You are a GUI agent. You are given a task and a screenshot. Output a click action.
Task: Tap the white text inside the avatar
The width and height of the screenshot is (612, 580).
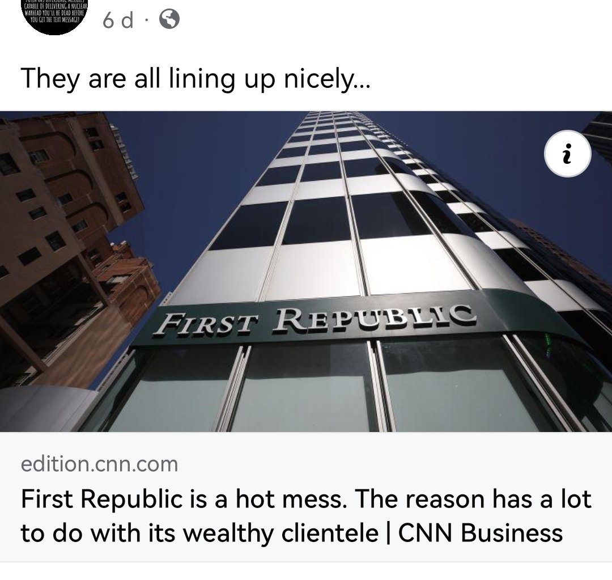click(54, 12)
